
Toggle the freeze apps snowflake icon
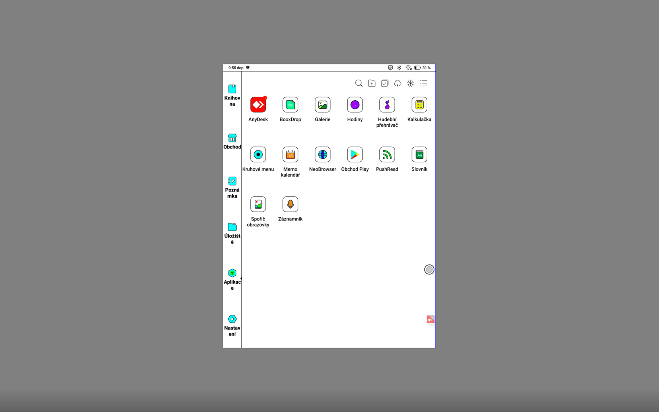(410, 83)
